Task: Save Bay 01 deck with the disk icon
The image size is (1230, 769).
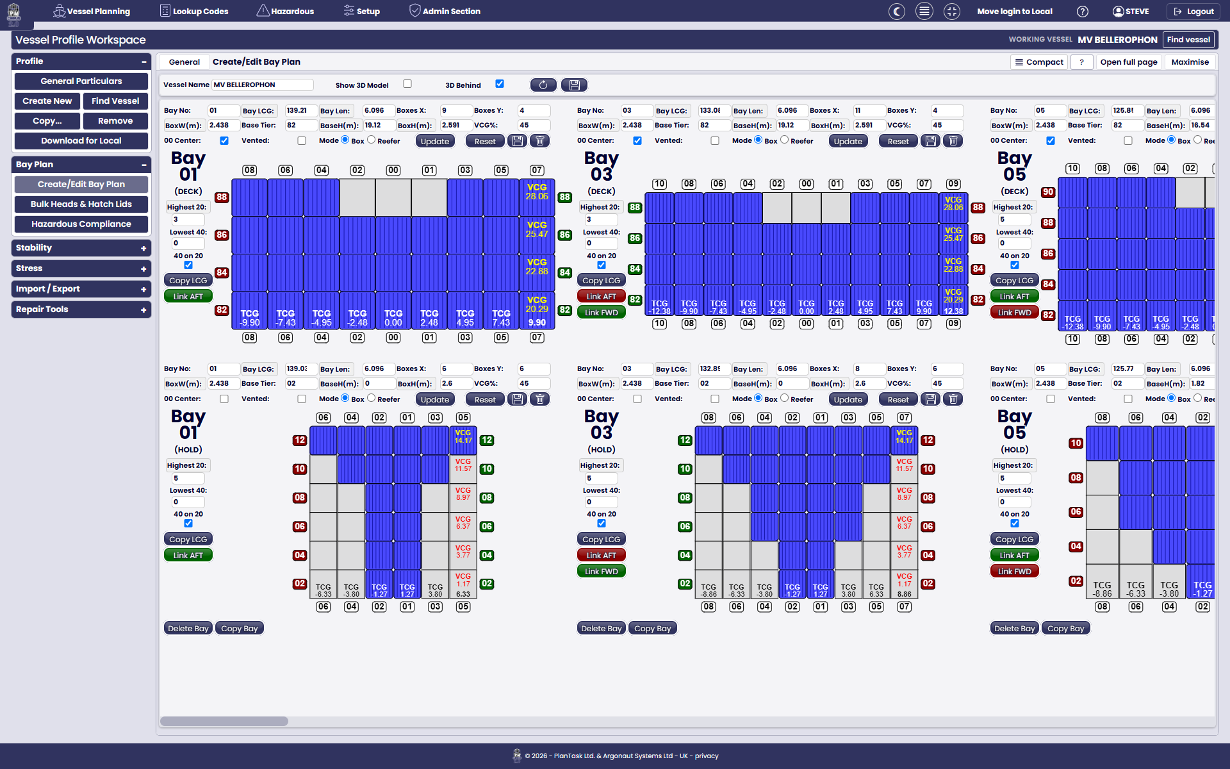Action: (x=518, y=140)
